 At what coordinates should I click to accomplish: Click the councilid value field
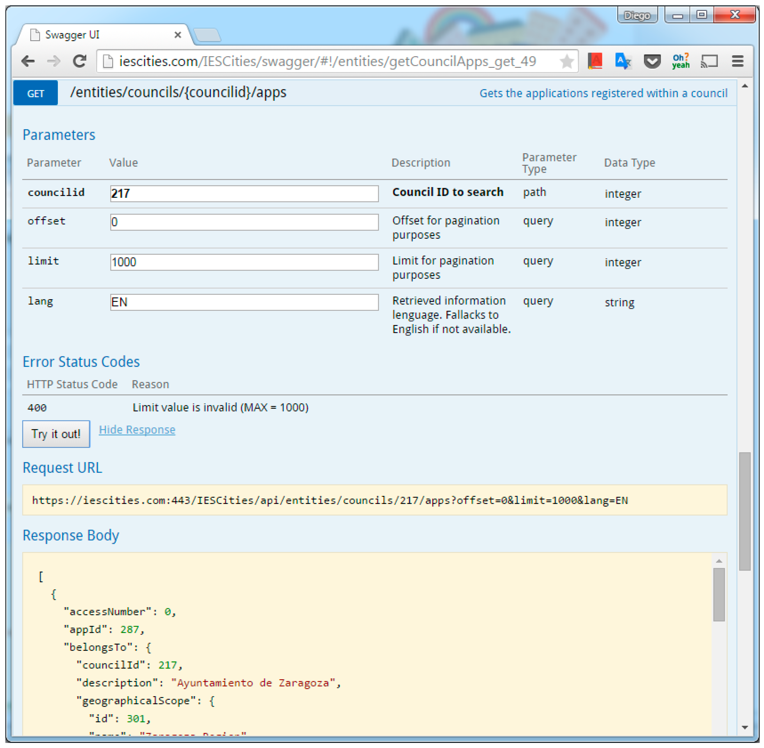click(244, 194)
